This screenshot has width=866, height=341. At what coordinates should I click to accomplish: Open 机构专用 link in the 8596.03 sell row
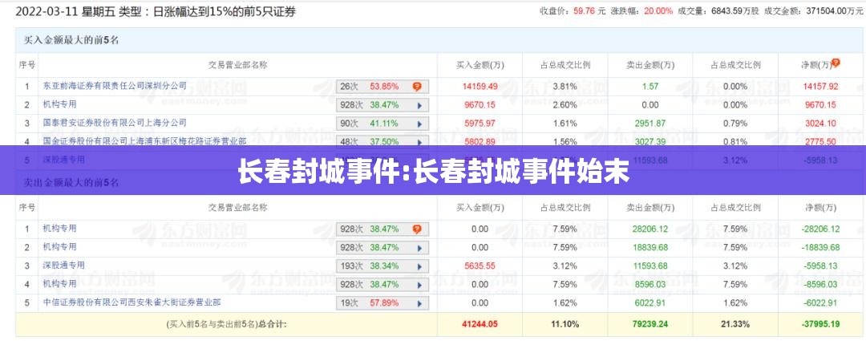pos(59,283)
